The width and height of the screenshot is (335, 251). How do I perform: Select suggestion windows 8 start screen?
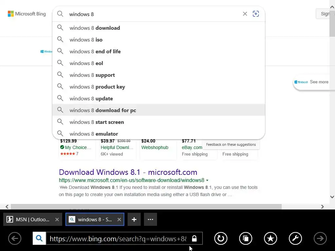[159, 122]
